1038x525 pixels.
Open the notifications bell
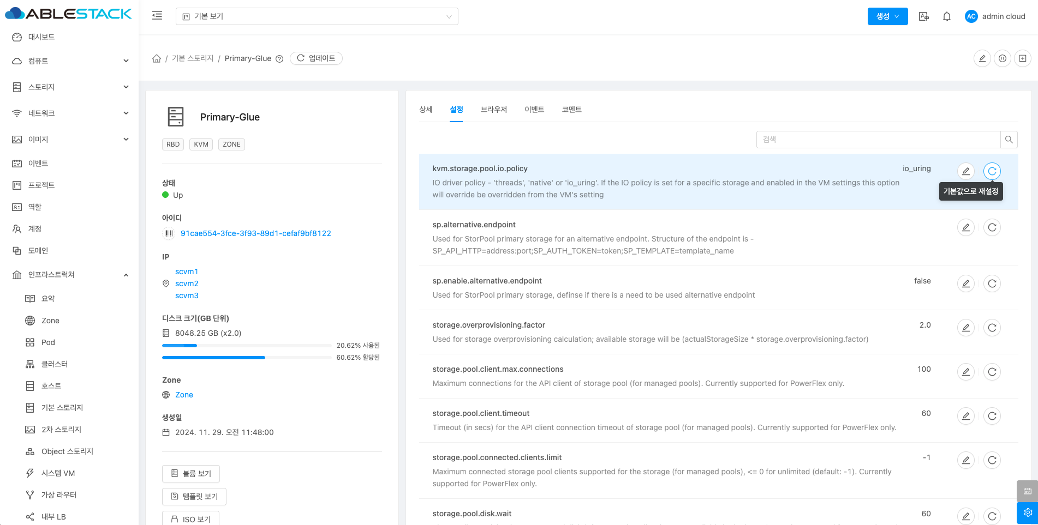(x=947, y=16)
